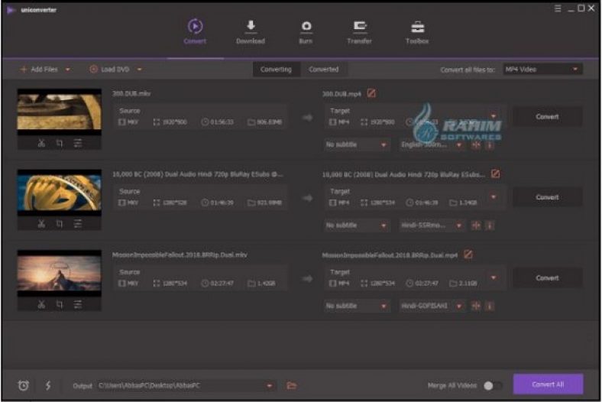The height and width of the screenshot is (402, 602).
Task: Switch to the Converted tab
Action: [324, 70]
